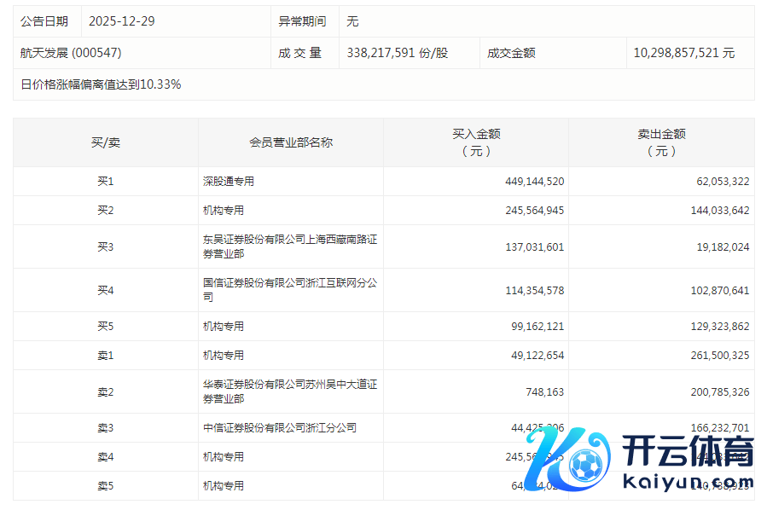767x510 pixels.
Task: Select the 国信证券 浙江互联网分公司 entry
Action: (x=289, y=290)
